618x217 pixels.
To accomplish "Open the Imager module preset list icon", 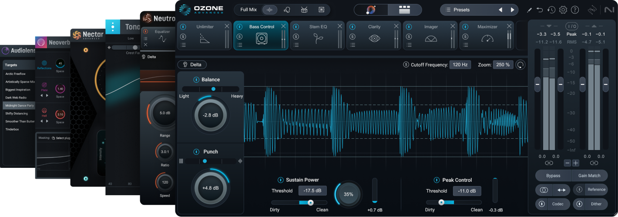I will pyautogui.click(x=409, y=44).
